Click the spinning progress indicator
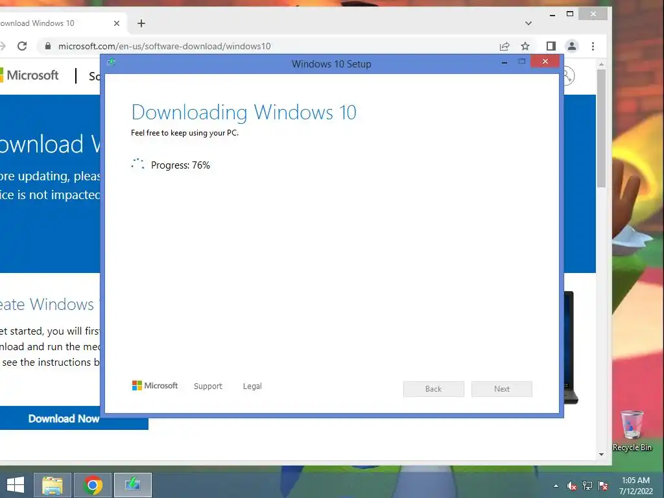This screenshot has width=664, height=498. point(137,164)
